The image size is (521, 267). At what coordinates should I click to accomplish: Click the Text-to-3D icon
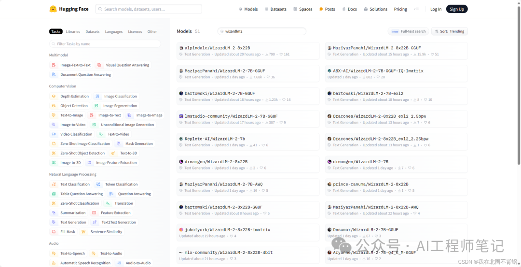(x=113, y=153)
